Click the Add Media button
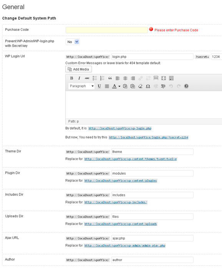Image resolution: width=222 pixels, height=268 pixels. tap(79, 69)
